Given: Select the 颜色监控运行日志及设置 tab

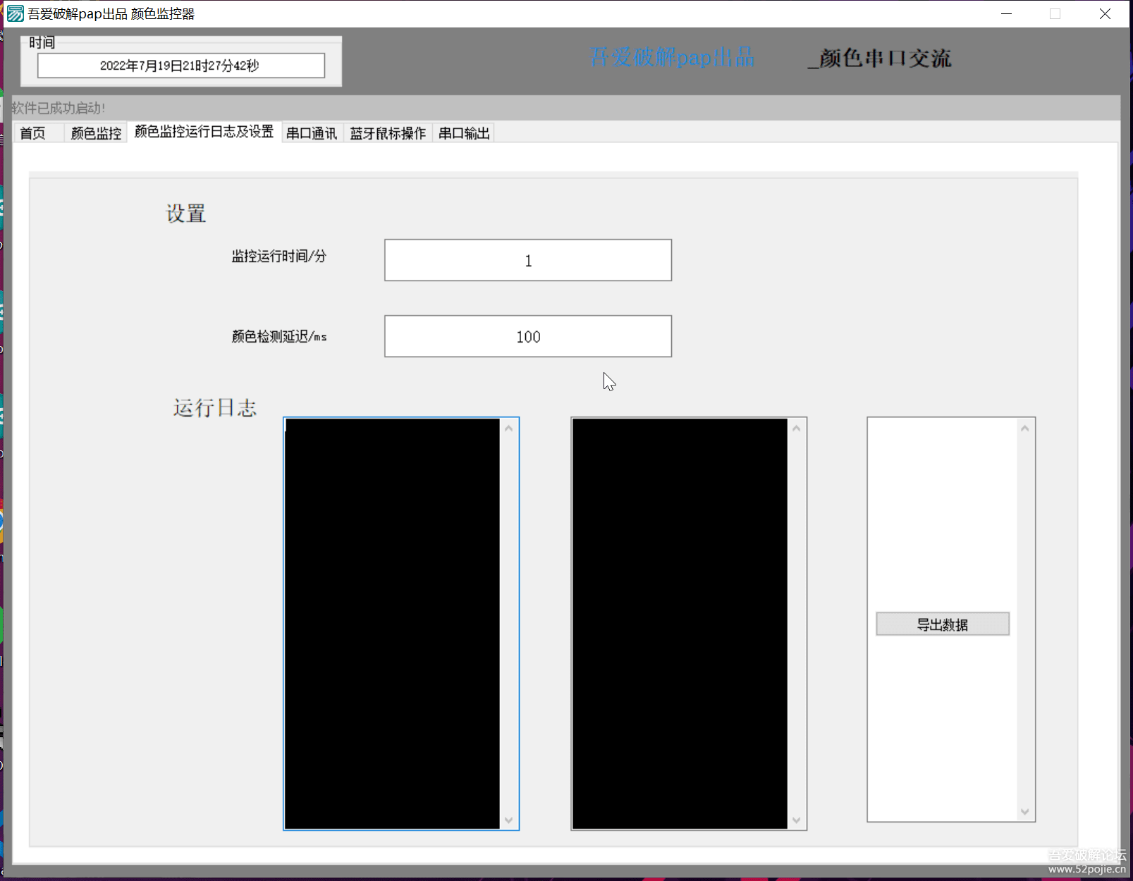Looking at the screenshot, I should click(x=204, y=132).
